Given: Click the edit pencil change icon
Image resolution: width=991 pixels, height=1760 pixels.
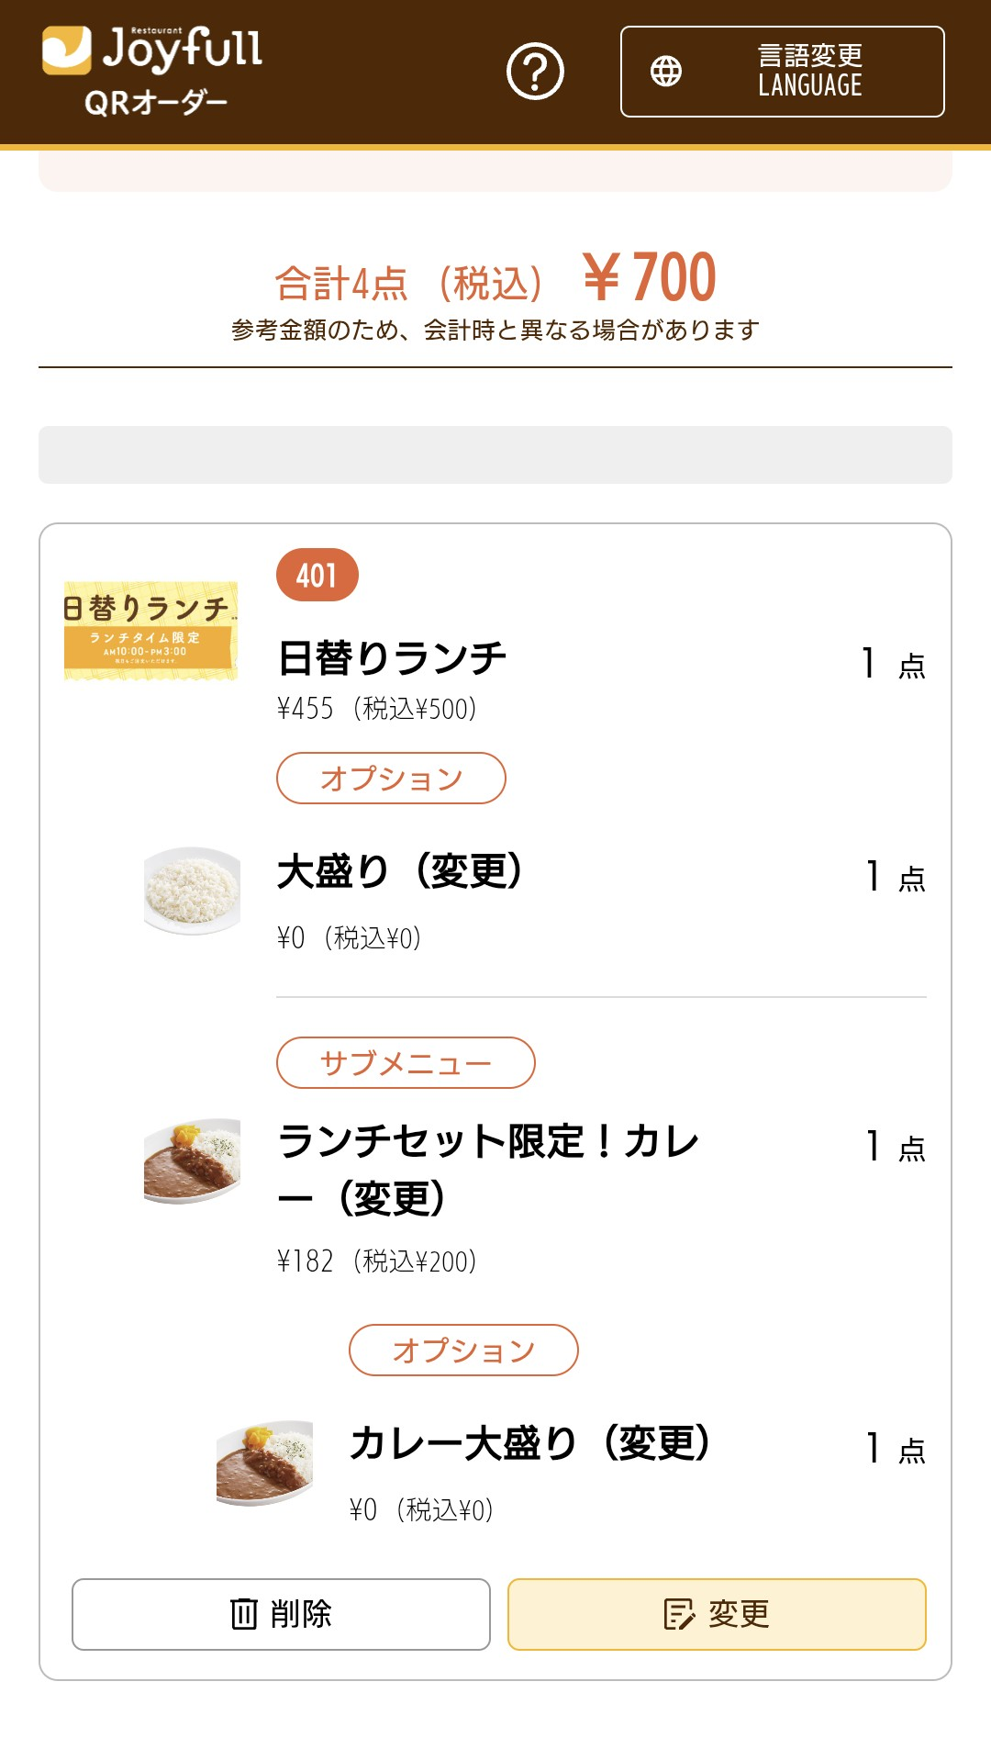Looking at the screenshot, I should (x=679, y=1613).
